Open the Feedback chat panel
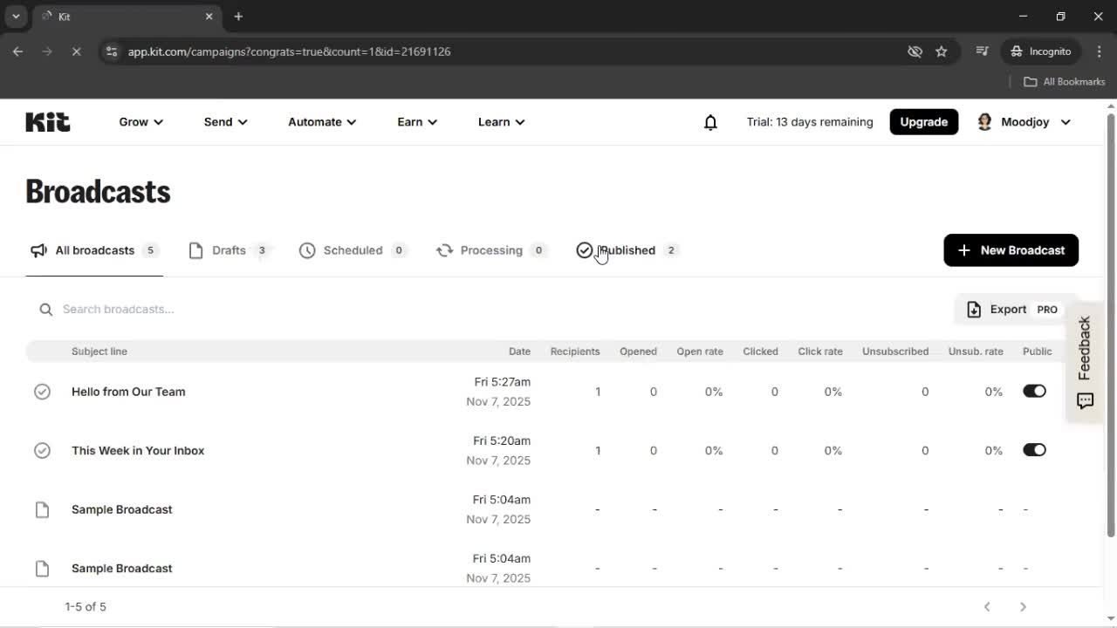 click(1085, 401)
